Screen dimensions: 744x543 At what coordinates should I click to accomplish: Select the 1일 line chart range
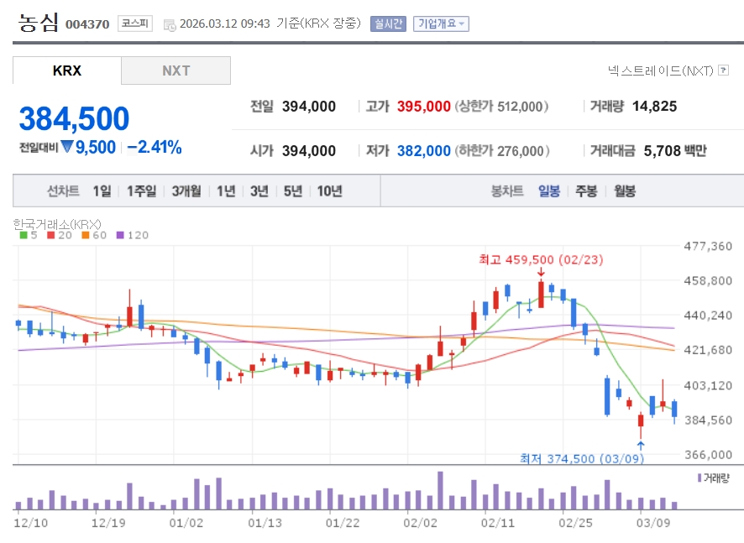tap(102, 191)
